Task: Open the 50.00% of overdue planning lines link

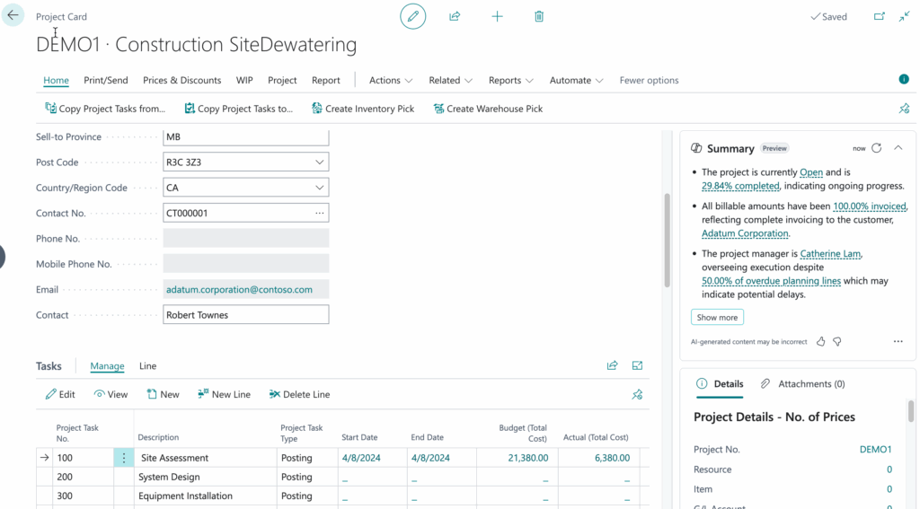Action: tap(771, 281)
